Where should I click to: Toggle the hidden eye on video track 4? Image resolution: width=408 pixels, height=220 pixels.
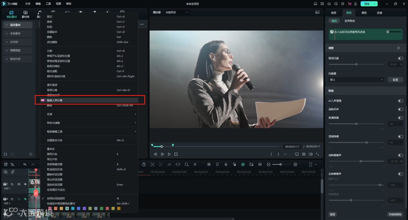pyautogui.click(x=25, y=199)
